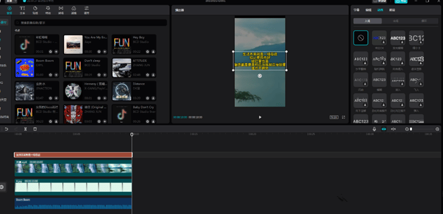443x214 pixels.
Task: Apply the enlarged BC12 shrink animation preset
Action: [416, 38]
